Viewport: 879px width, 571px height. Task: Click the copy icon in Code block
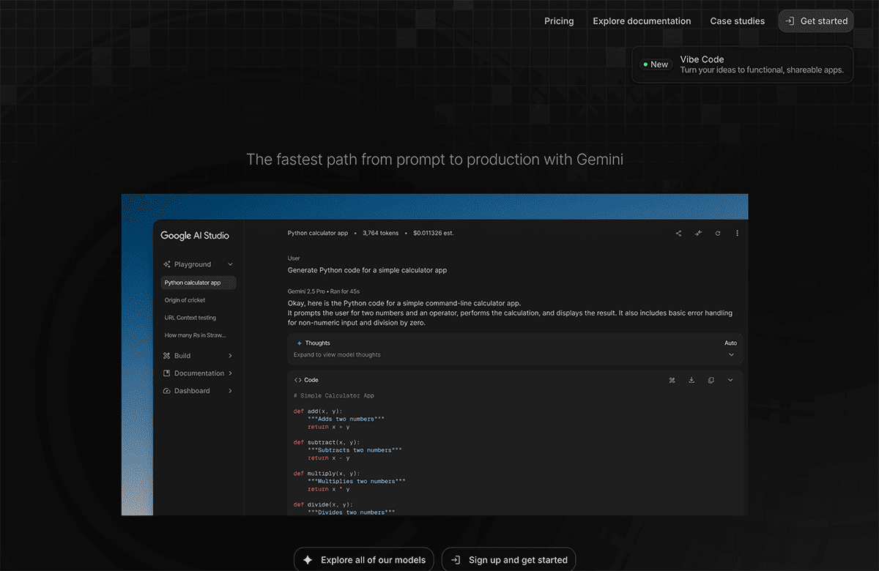(711, 381)
